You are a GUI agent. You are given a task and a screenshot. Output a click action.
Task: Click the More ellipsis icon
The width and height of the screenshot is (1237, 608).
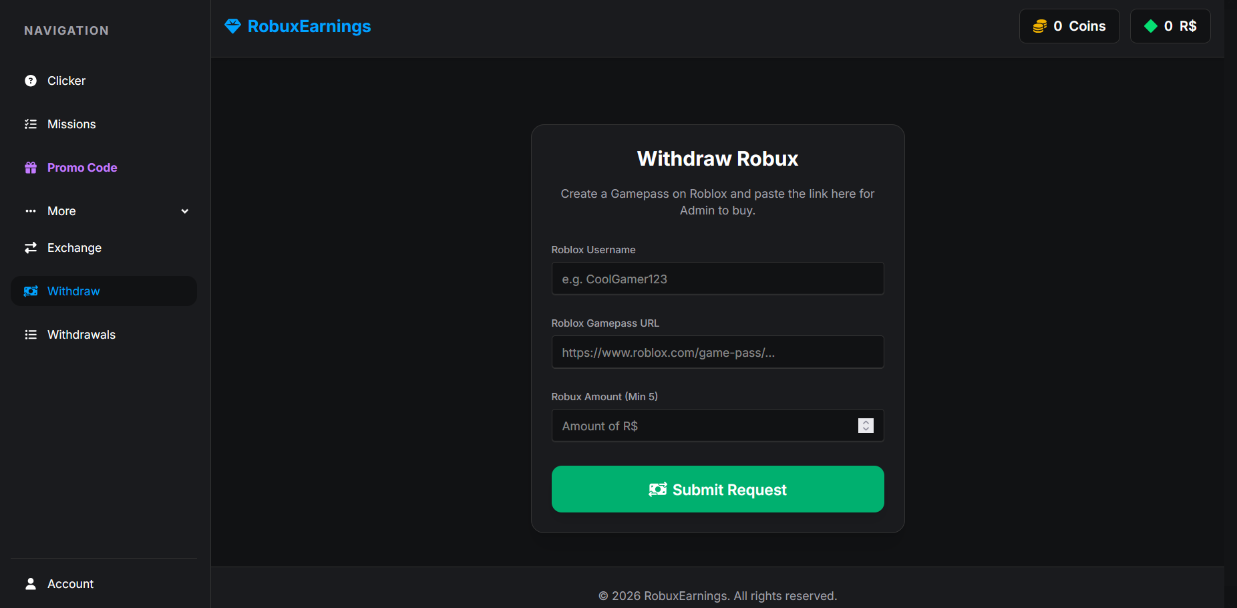(x=31, y=211)
